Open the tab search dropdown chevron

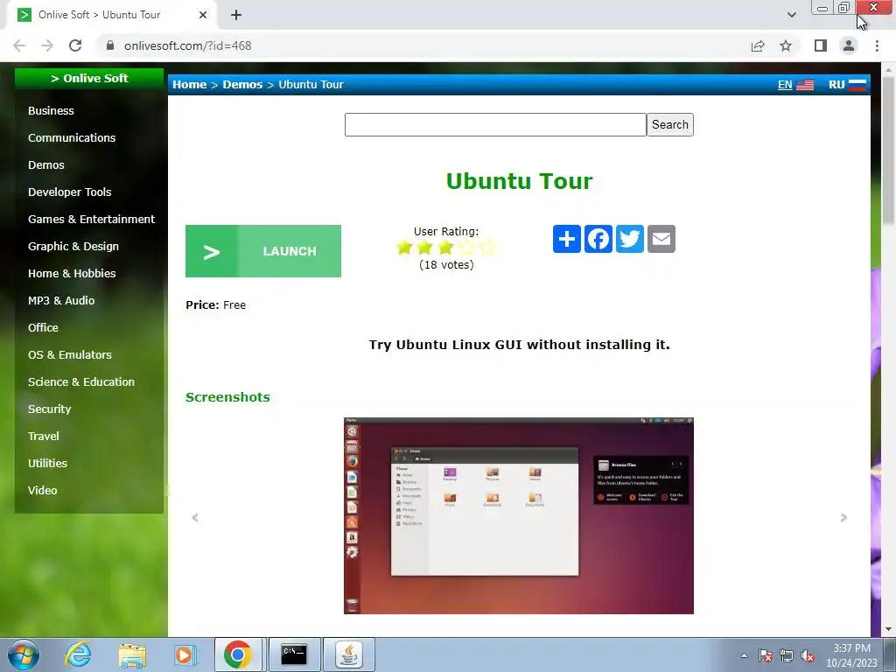click(x=791, y=15)
